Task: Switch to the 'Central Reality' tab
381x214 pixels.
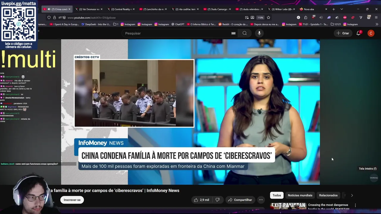Action: click(x=121, y=9)
